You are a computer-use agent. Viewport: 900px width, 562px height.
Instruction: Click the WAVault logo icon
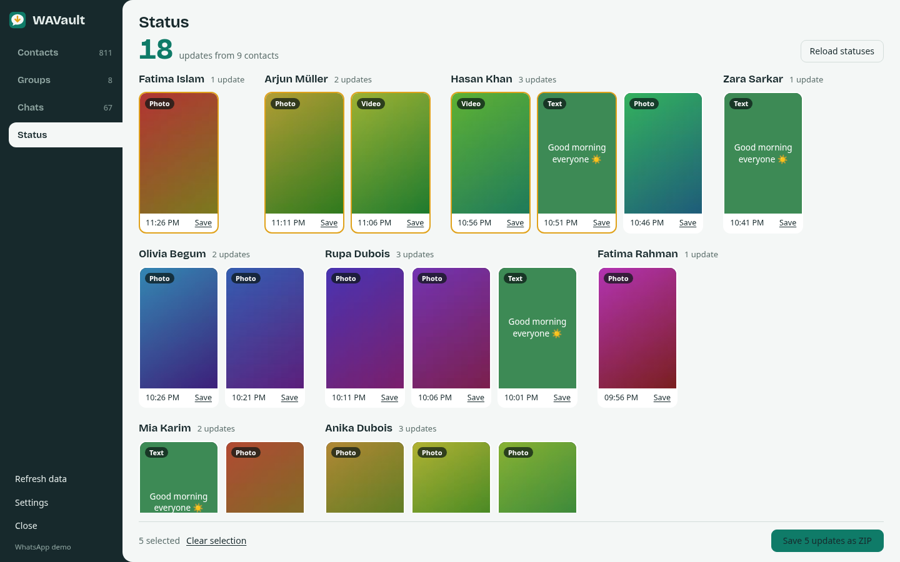[x=17, y=20]
